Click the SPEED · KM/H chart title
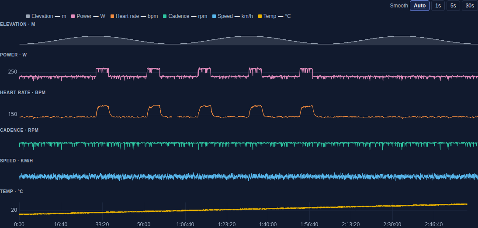 17,161
